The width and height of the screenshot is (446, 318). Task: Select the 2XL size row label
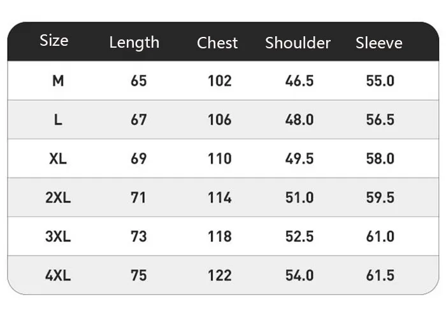coord(58,197)
